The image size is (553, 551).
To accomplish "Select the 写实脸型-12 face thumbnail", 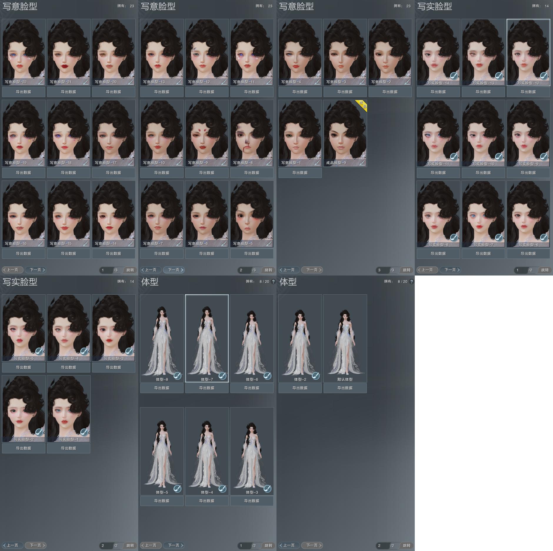I will click(x=528, y=52).
